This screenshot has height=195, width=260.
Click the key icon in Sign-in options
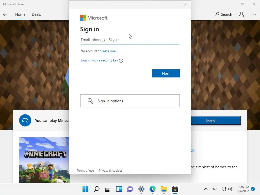pyautogui.click(x=91, y=101)
